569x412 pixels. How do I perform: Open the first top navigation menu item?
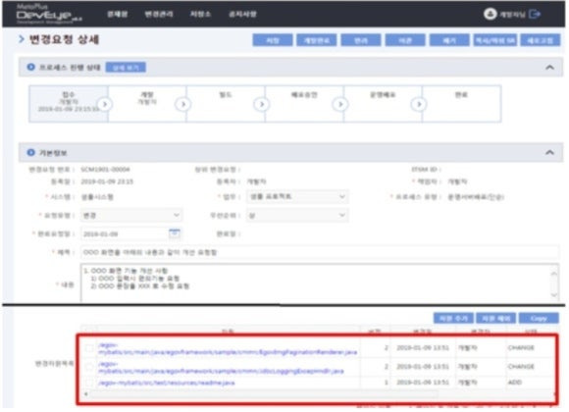click(x=117, y=14)
